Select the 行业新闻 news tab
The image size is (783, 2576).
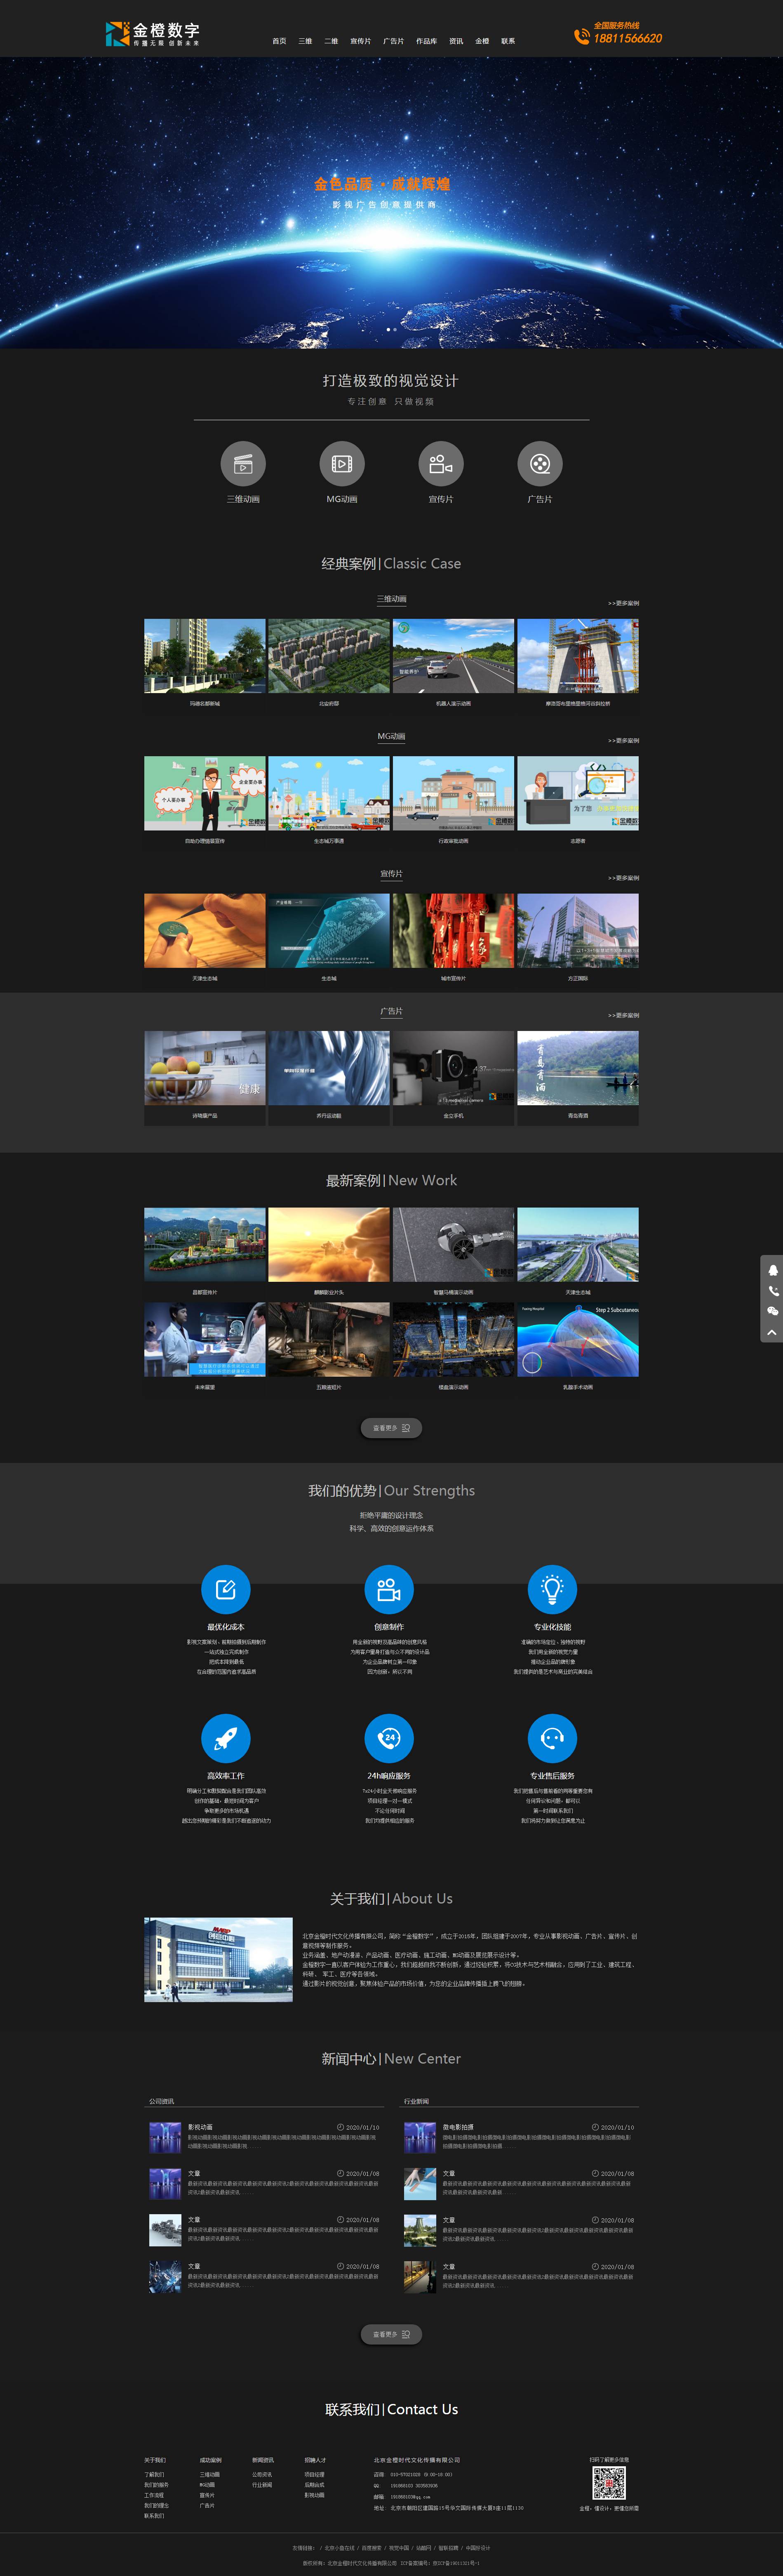(x=416, y=2101)
